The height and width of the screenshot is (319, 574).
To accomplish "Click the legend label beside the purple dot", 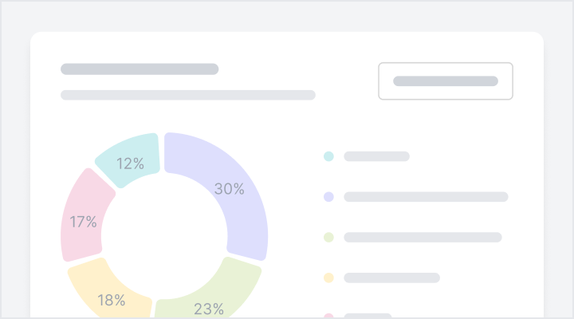I will tap(426, 197).
